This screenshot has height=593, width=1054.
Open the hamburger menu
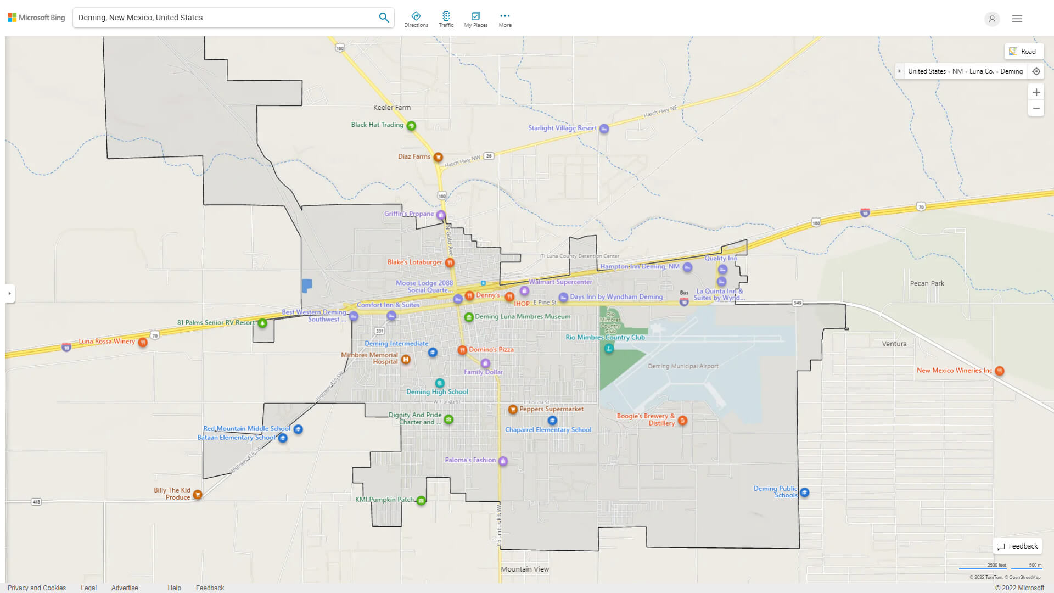click(x=1017, y=18)
